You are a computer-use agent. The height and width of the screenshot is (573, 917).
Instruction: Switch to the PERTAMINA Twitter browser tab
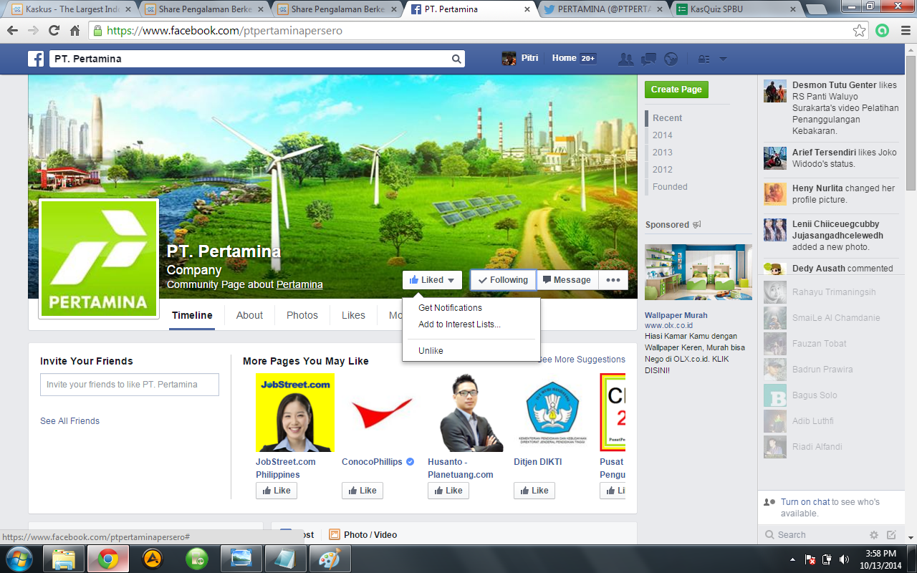tap(603, 9)
